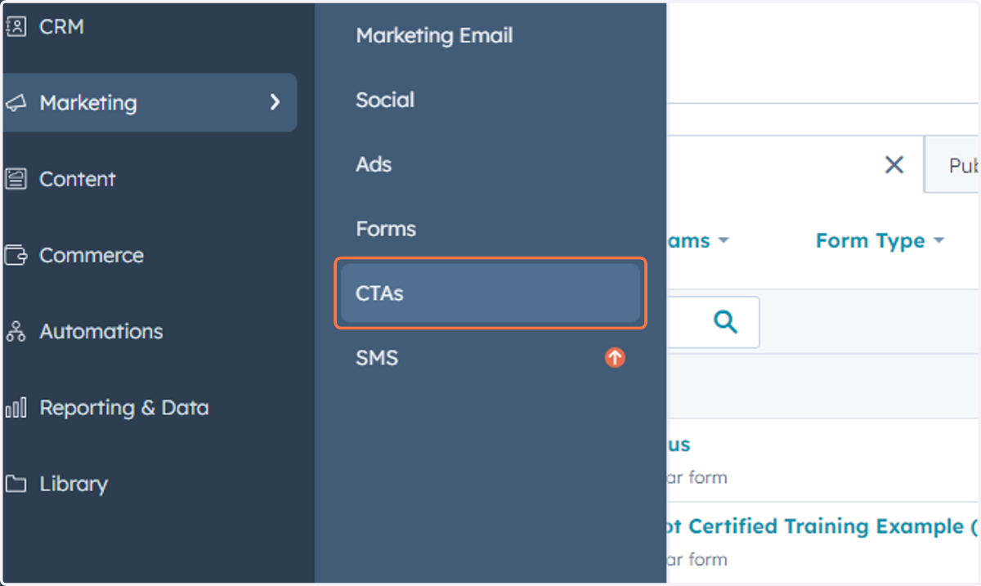Choose CTAs from Marketing submenu
Screen dimensions: 981x586
pyautogui.click(x=490, y=293)
